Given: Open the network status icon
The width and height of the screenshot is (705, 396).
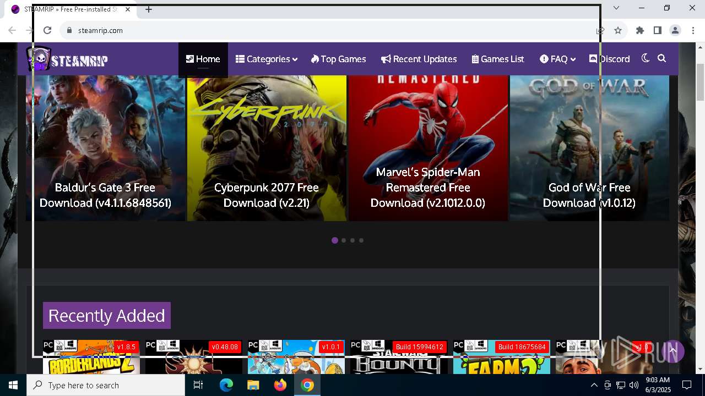Looking at the screenshot, I should point(620,385).
